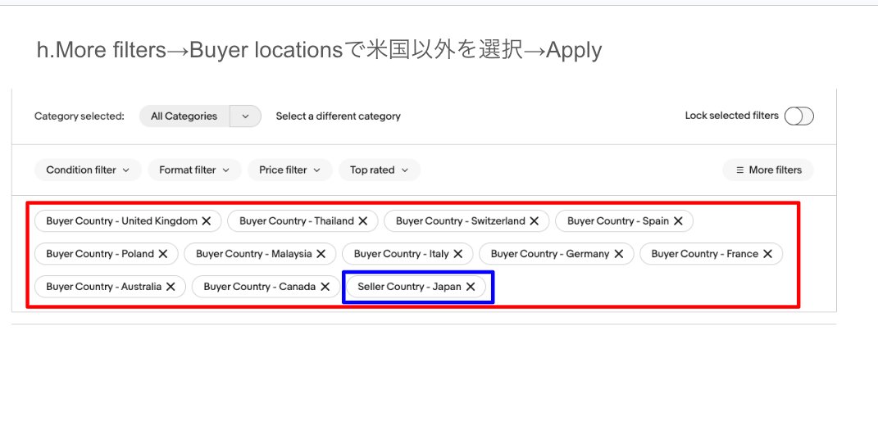This screenshot has height=431, width=878.
Task: Remove the Seller Country Japan filter
Action: point(471,287)
